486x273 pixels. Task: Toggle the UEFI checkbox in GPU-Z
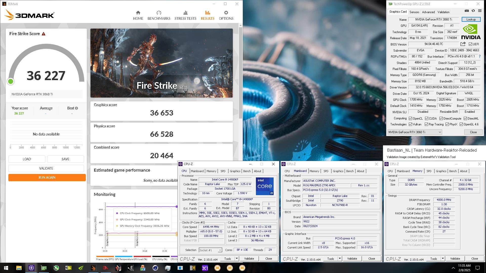(x=470, y=44)
